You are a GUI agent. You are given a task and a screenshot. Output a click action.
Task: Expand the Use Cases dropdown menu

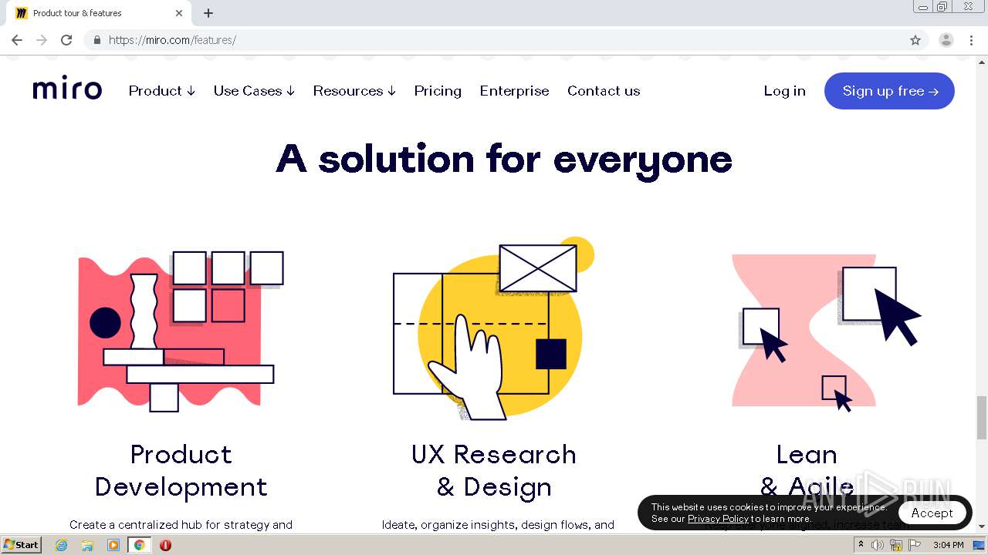pyautogui.click(x=254, y=91)
